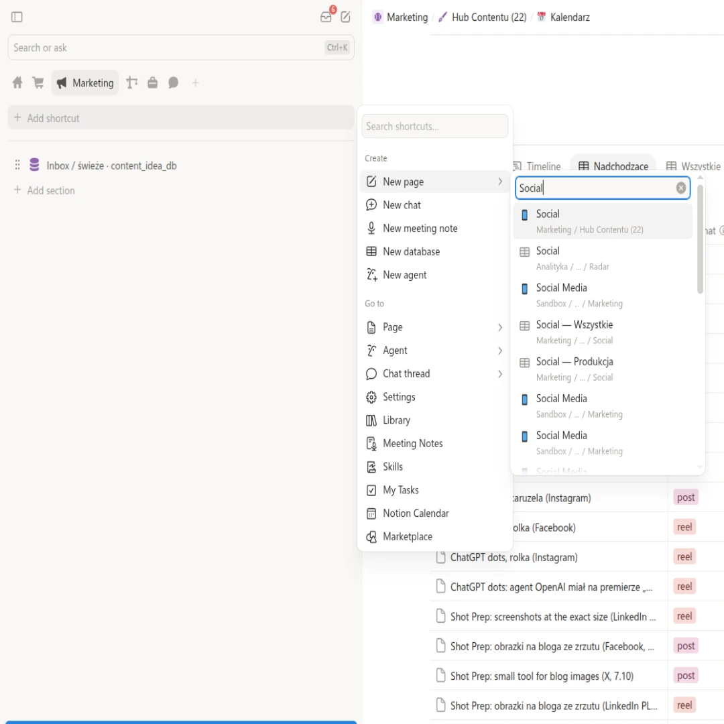The image size is (724, 724).
Task: Click the Marketing breadcrumb
Action: [x=400, y=17]
